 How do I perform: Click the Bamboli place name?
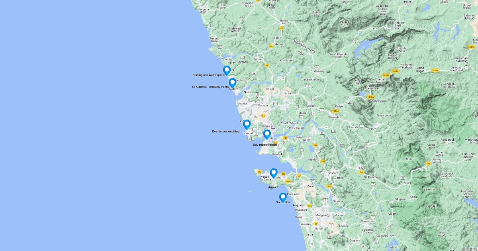click(277, 154)
